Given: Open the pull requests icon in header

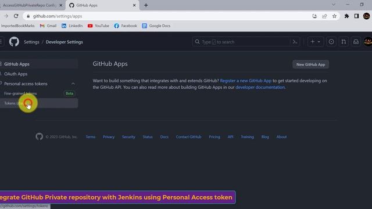Looking at the screenshot, I should click(x=344, y=42).
